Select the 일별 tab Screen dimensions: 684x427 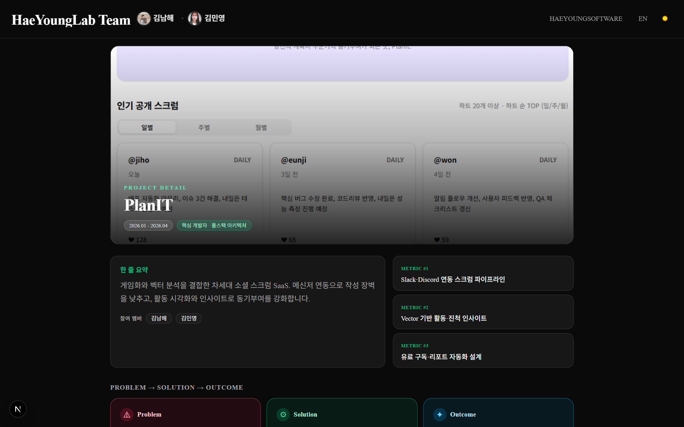(x=147, y=127)
